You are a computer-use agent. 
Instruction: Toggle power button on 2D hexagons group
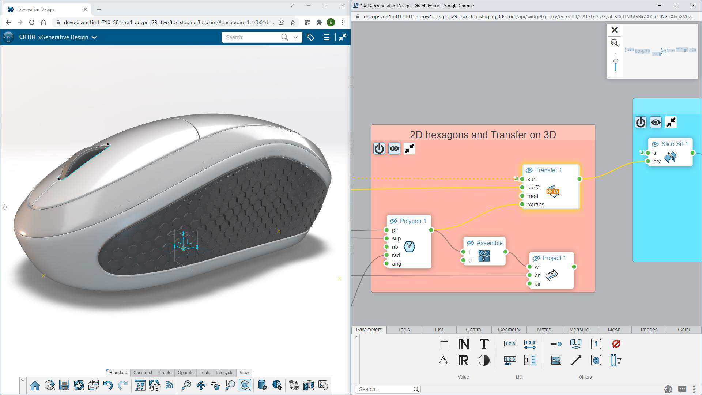[379, 148]
